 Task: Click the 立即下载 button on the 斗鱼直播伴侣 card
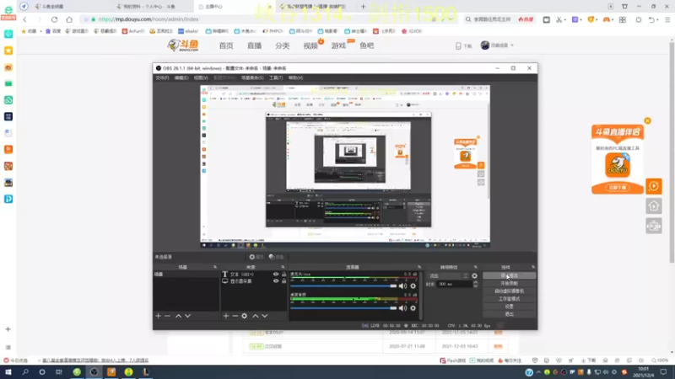tap(618, 188)
